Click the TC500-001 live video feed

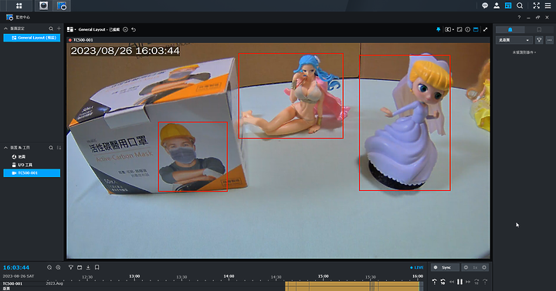tap(278, 151)
